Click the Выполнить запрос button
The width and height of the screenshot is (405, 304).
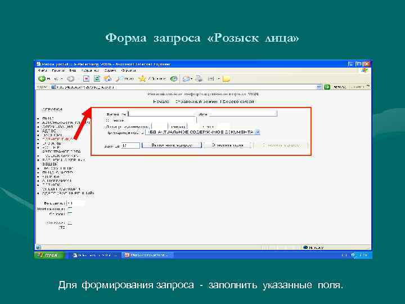click(x=172, y=145)
